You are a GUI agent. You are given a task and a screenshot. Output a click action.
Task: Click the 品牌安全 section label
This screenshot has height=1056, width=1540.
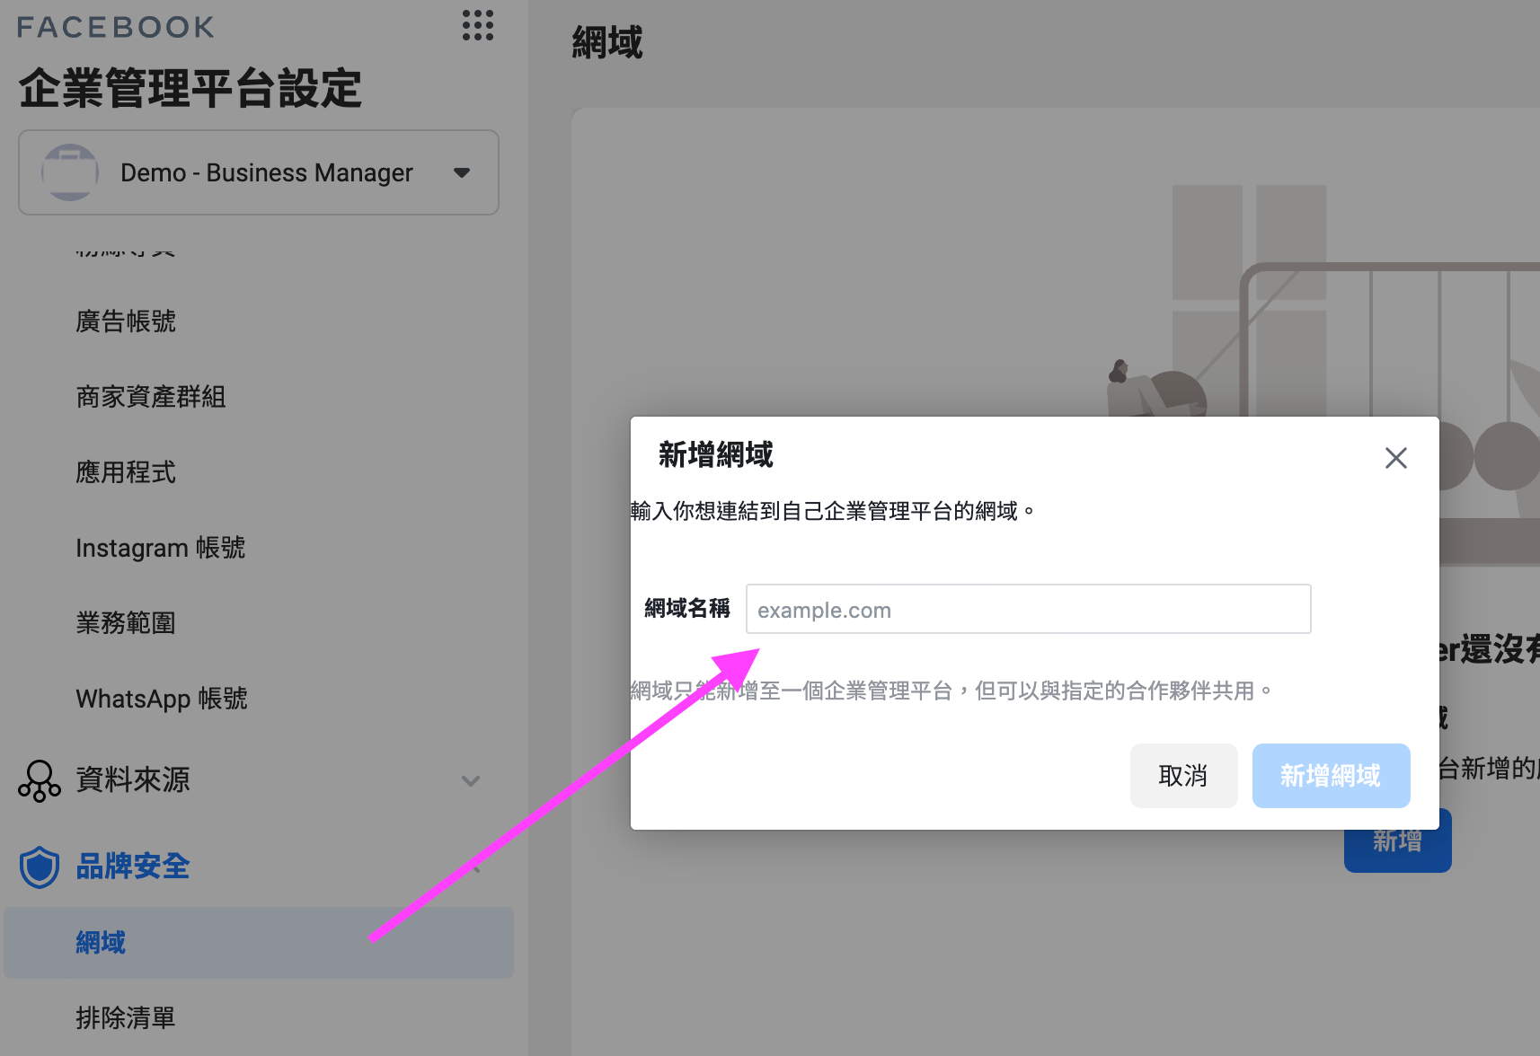click(x=133, y=867)
